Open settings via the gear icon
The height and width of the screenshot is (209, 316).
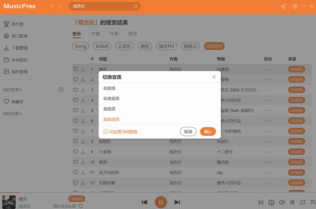click(295, 6)
